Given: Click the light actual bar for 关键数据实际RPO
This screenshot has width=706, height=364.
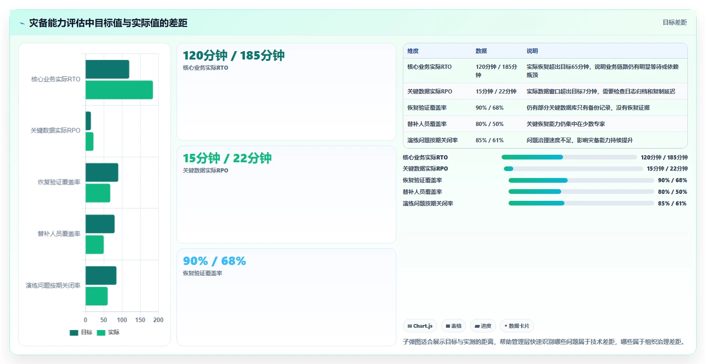Looking at the screenshot, I should 89,141.
